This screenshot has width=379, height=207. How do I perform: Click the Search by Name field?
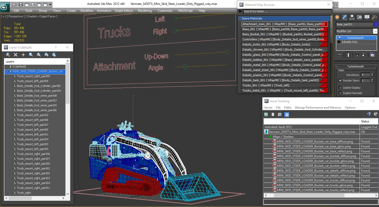[287, 11]
